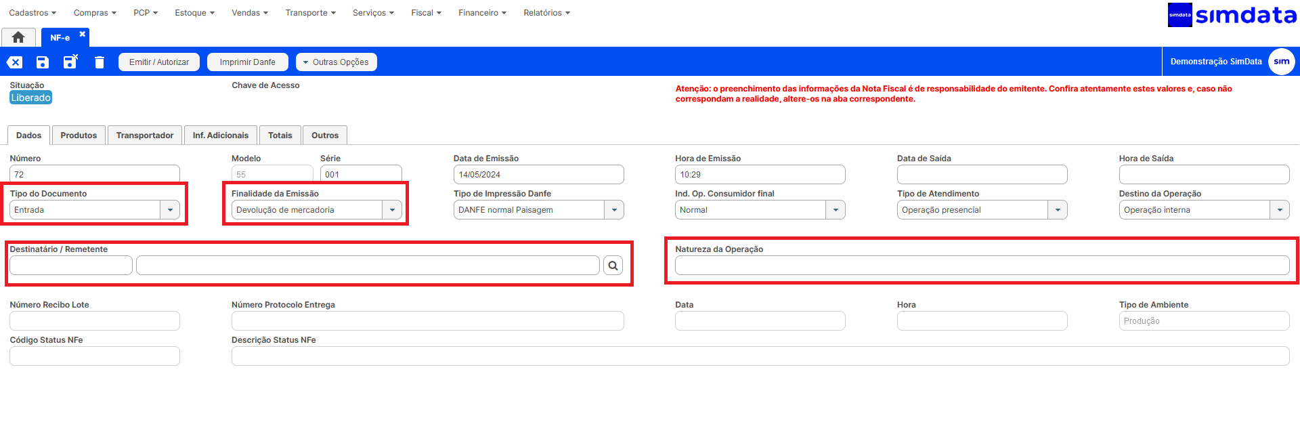Click the Data de Emissão field
The height and width of the screenshot is (439, 1300).
[x=539, y=175]
